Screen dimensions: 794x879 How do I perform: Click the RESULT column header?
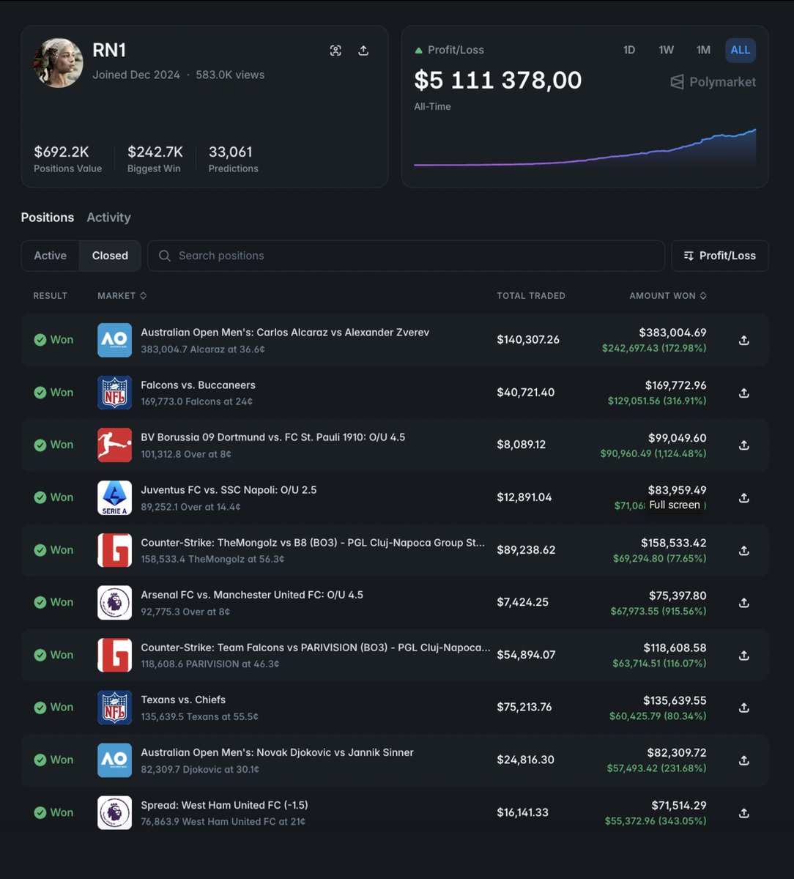click(x=50, y=296)
